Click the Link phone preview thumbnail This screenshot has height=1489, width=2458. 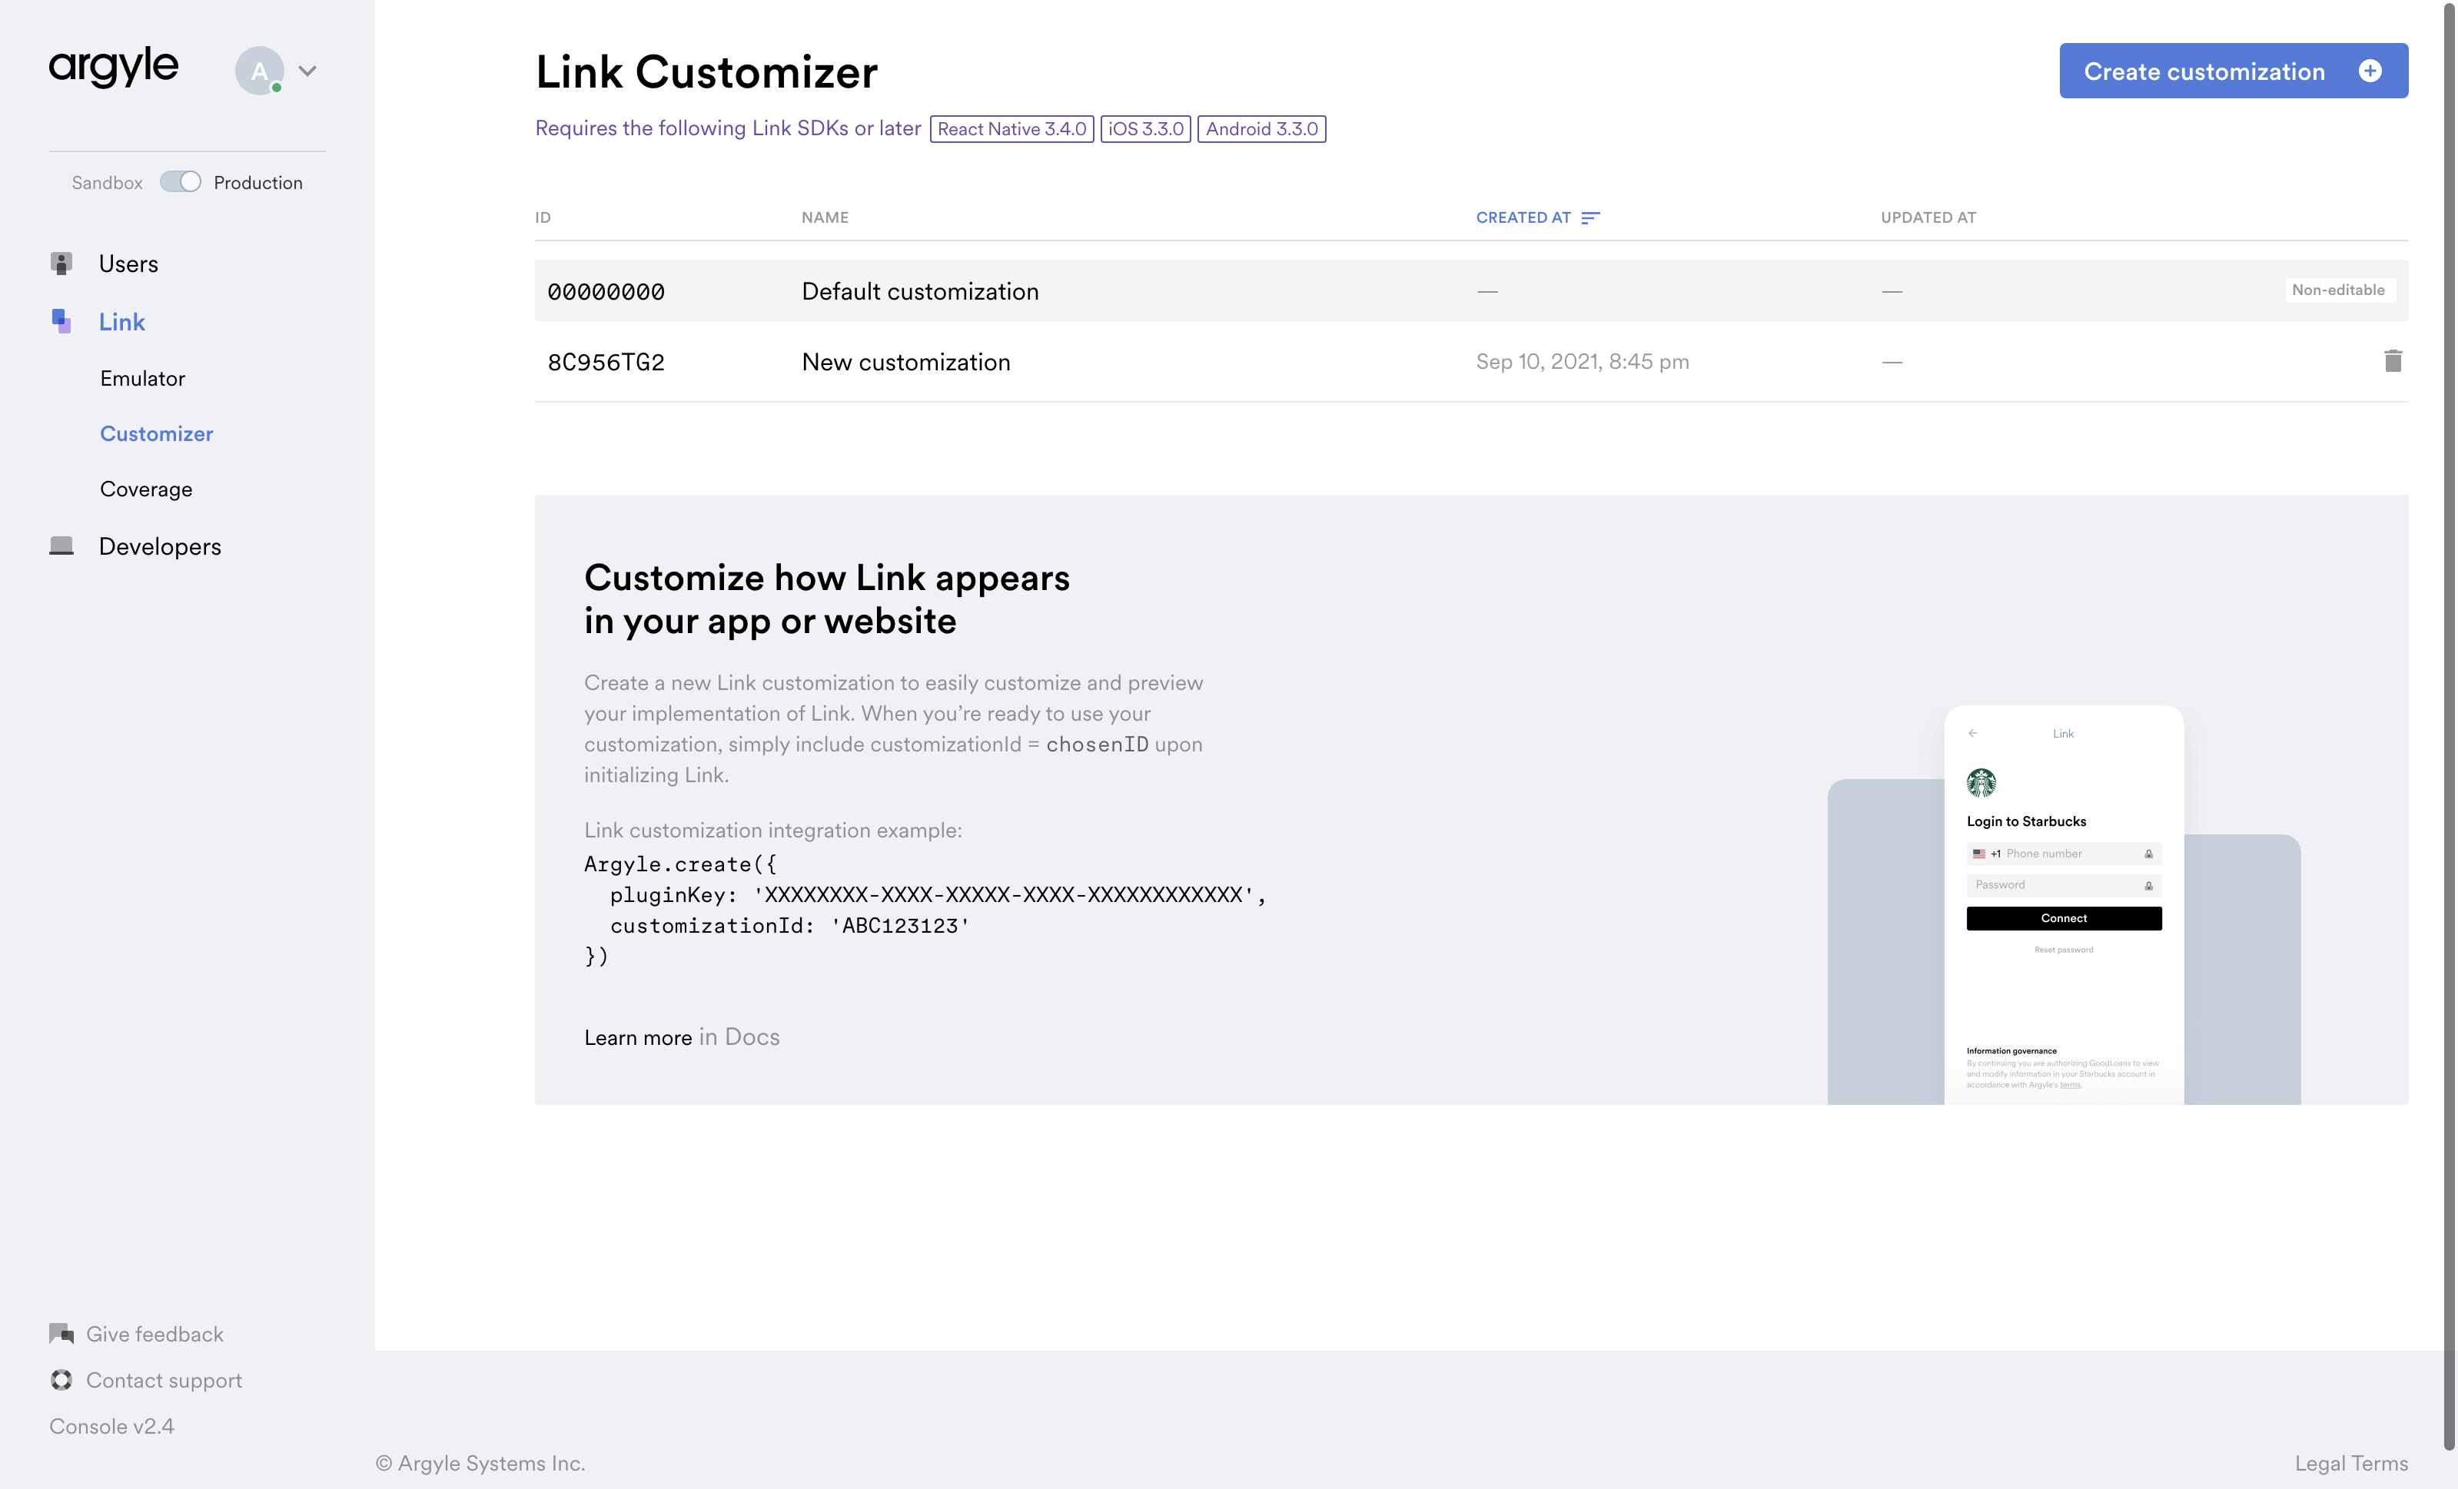tap(2063, 904)
